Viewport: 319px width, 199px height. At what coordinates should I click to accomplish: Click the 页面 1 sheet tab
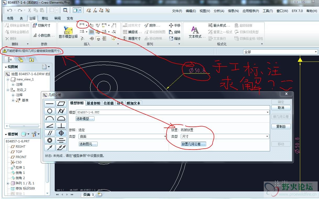tap(88, 195)
